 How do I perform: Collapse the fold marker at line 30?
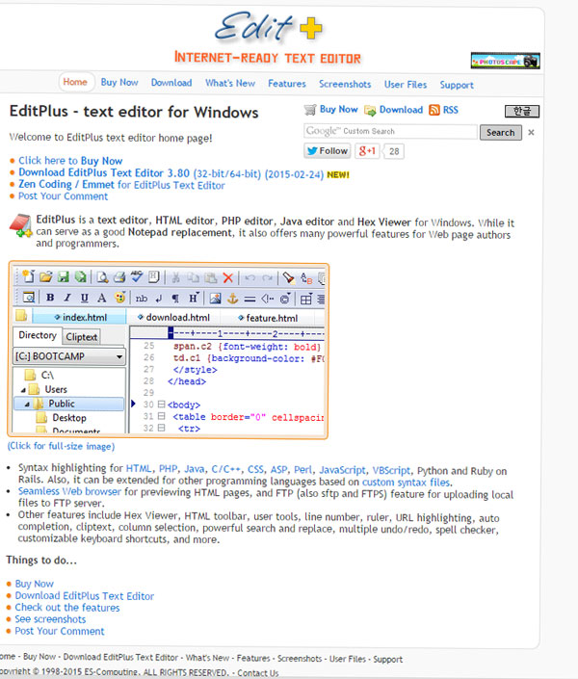pos(162,404)
